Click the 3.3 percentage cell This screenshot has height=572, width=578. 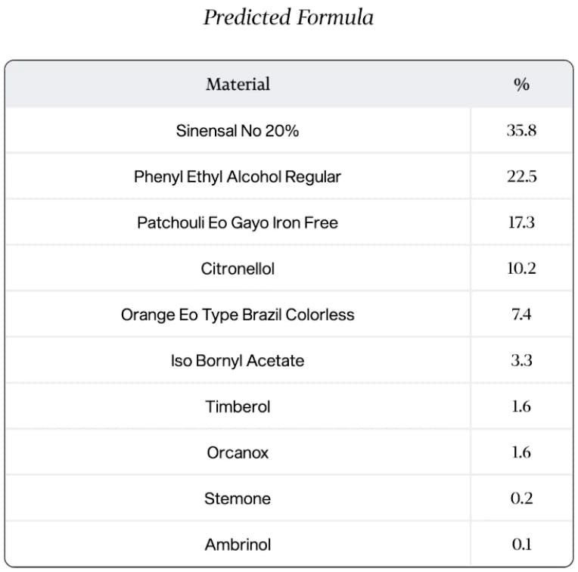tap(521, 360)
